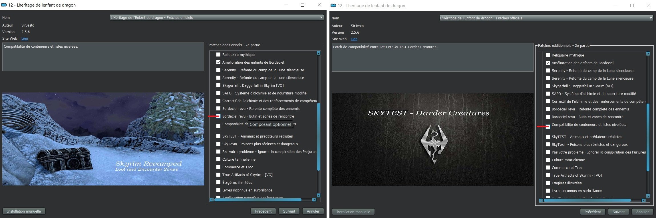Click the app icon in right window's title bar
Image resolution: width=656 pixels, height=218 pixels.
(x=333, y=6)
